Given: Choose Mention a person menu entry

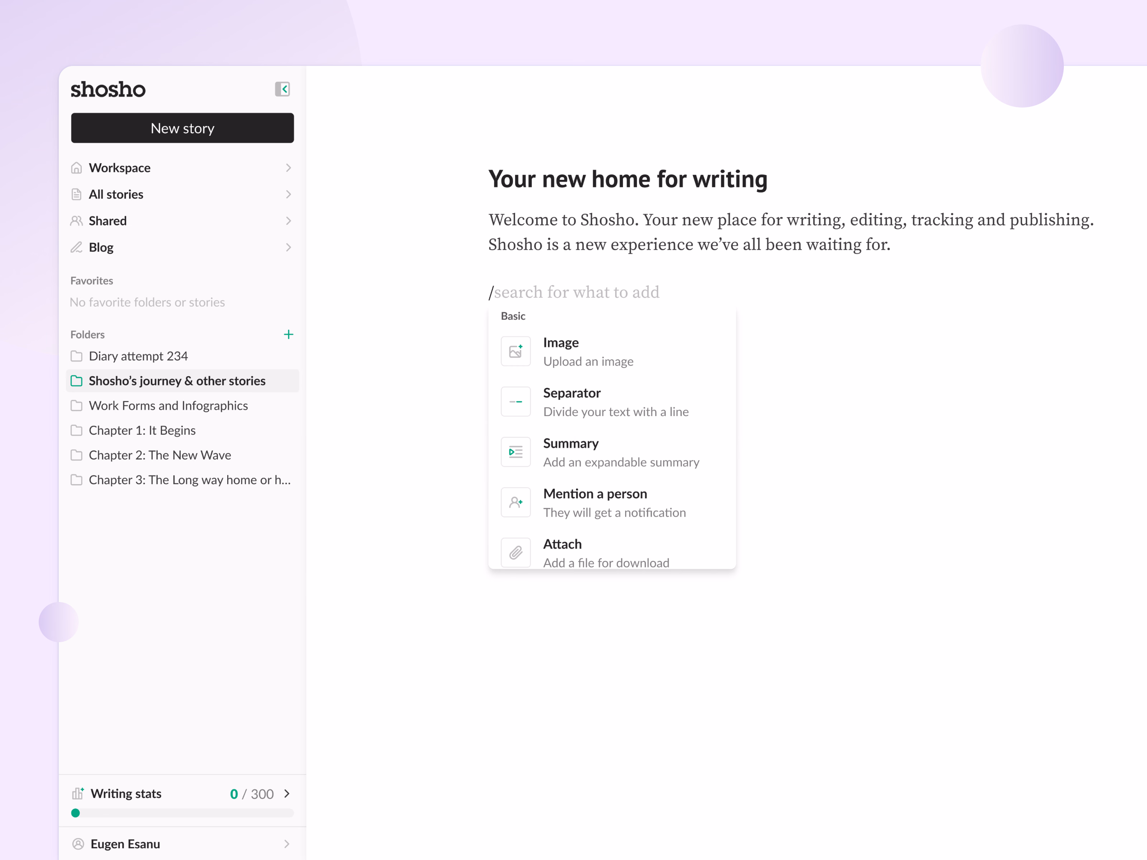Looking at the screenshot, I should click(612, 502).
